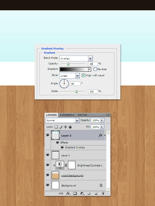Switch to the Channels tab
The width and height of the screenshot is (155, 206).
[67, 115]
